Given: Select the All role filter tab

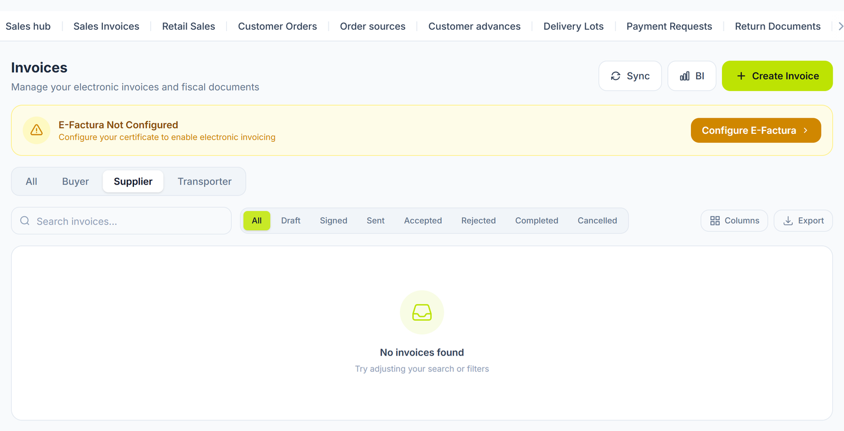Looking at the screenshot, I should (32, 181).
